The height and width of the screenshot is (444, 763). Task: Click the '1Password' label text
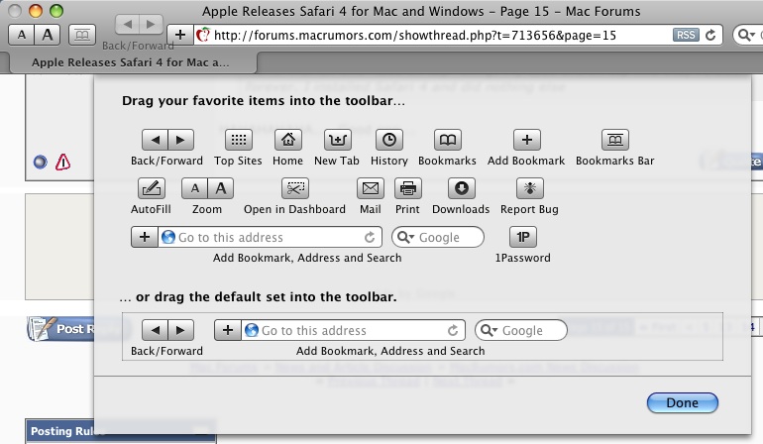(x=523, y=258)
